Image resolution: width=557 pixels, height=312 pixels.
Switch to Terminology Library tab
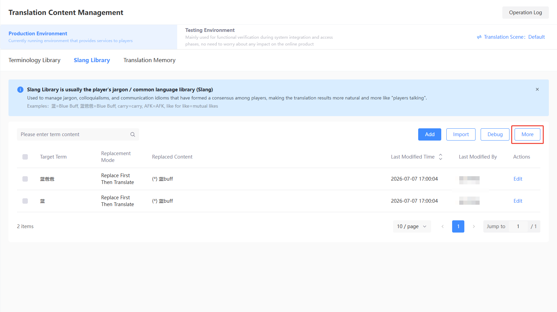click(34, 60)
